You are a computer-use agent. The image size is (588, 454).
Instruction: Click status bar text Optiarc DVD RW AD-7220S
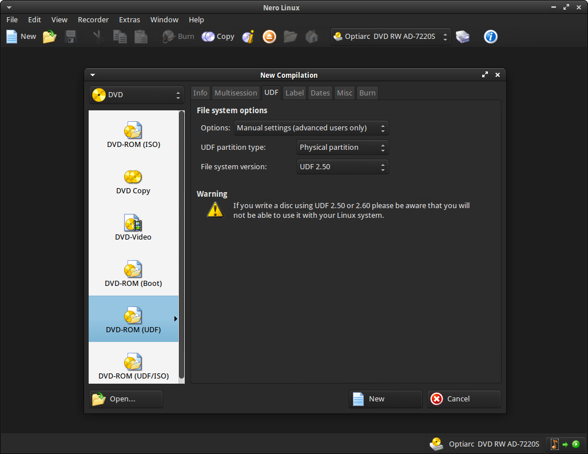click(x=494, y=444)
